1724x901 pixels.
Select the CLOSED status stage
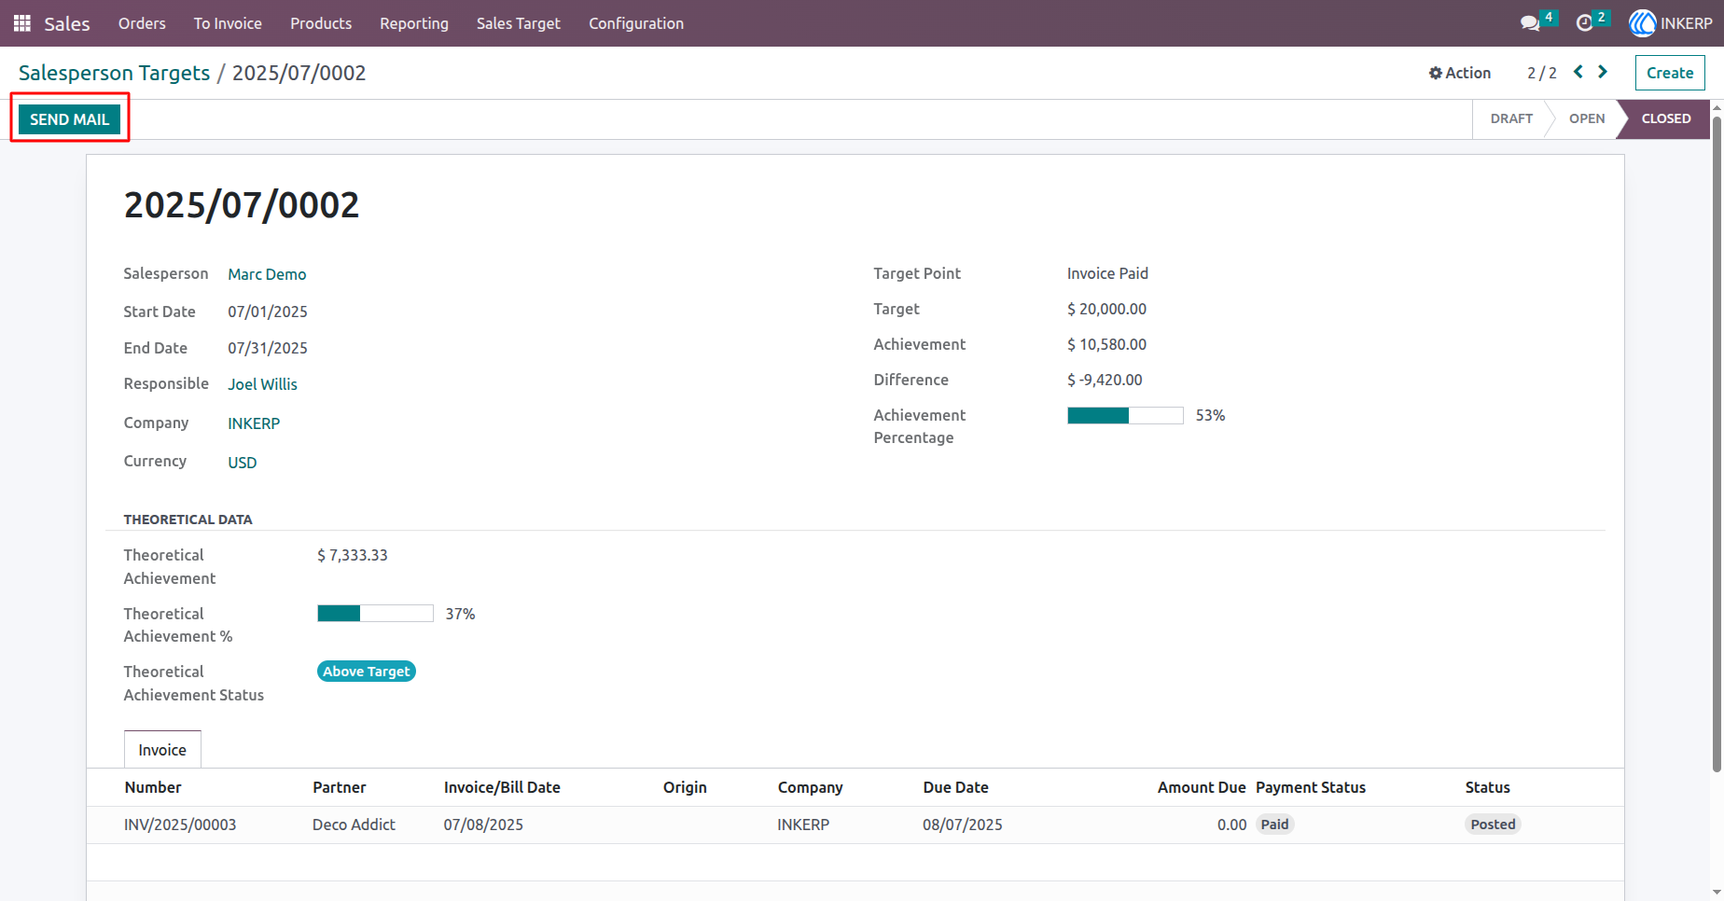[x=1666, y=118]
